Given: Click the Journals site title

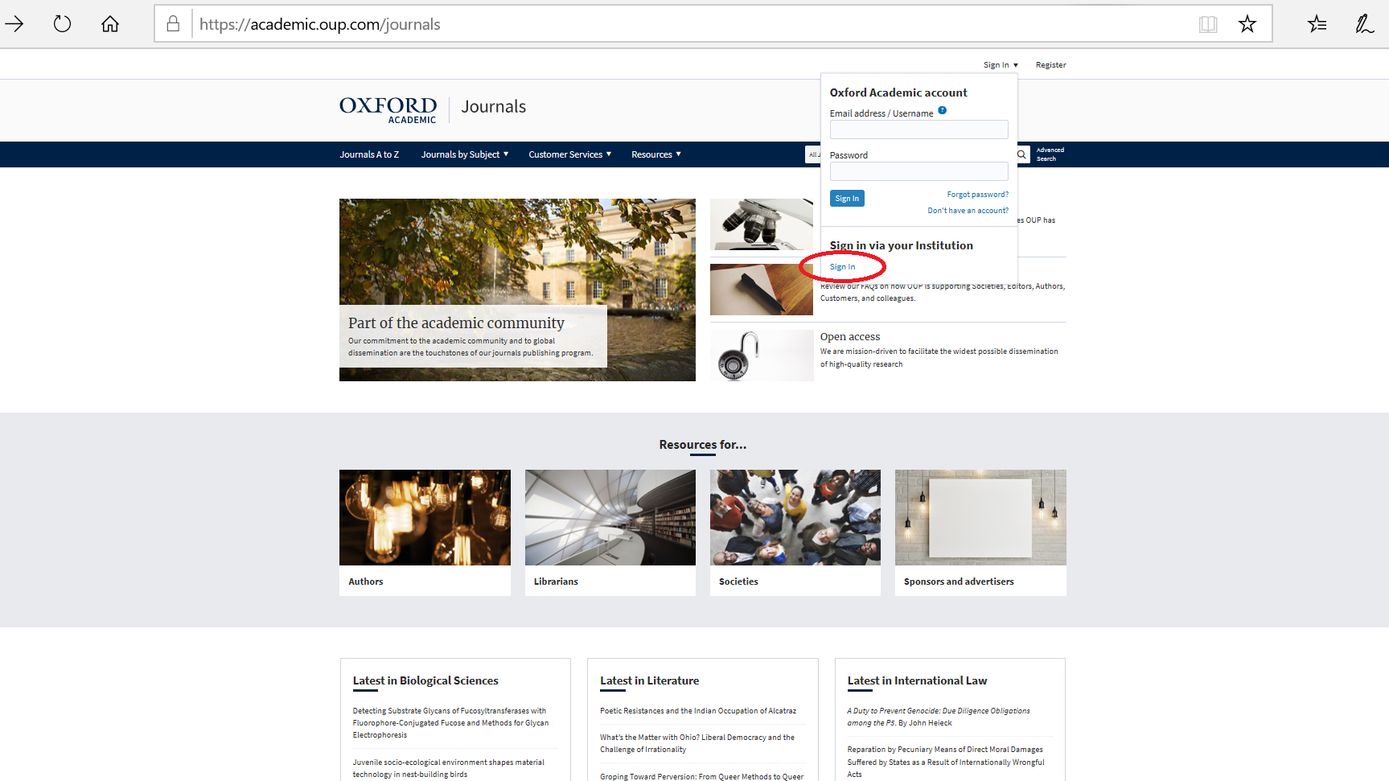Looking at the screenshot, I should 494,107.
